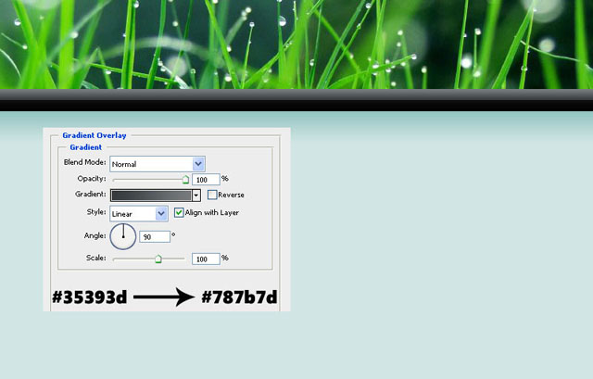This screenshot has height=379, width=593.
Task: Open the Style dropdown showing Linear
Action: [139, 214]
